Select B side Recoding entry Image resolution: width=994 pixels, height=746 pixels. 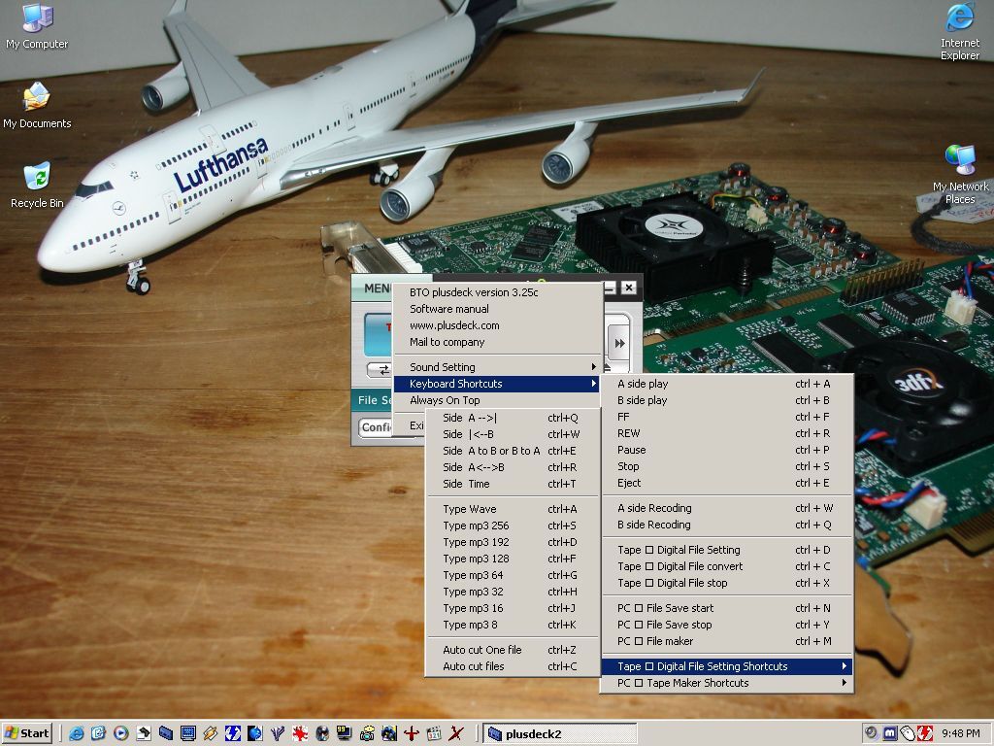coord(726,525)
